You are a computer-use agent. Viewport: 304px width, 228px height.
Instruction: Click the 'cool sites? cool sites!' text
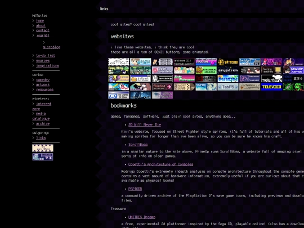pyautogui.click(x=132, y=24)
